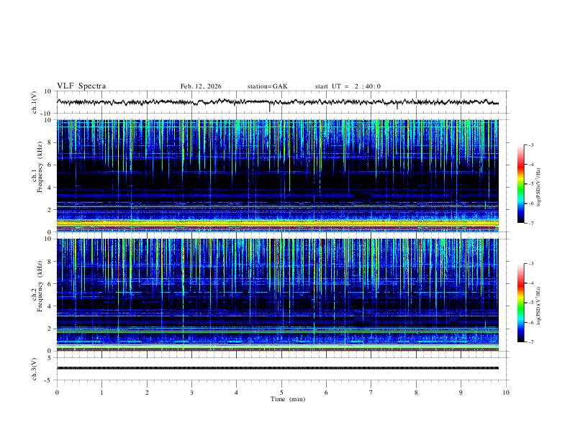The width and height of the screenshot is (570, 440).
Task: Click the "ch.1(V)" axis label
Action: click(35, 102)
